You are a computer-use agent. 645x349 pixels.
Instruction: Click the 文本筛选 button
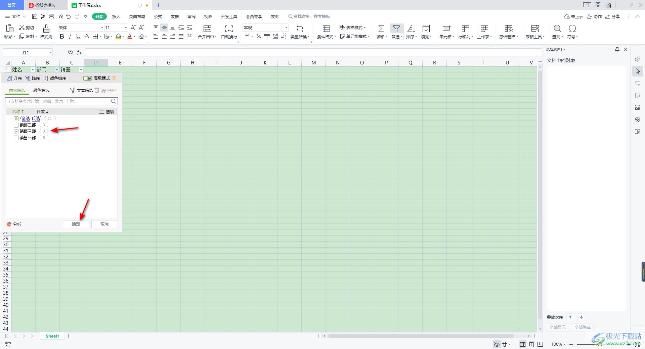point(81,91)
